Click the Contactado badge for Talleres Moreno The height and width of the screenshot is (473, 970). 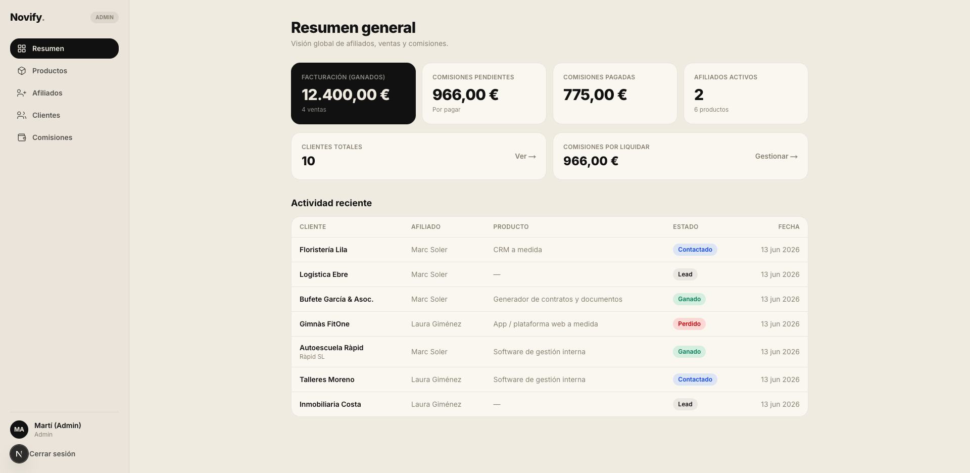[695, 380]
